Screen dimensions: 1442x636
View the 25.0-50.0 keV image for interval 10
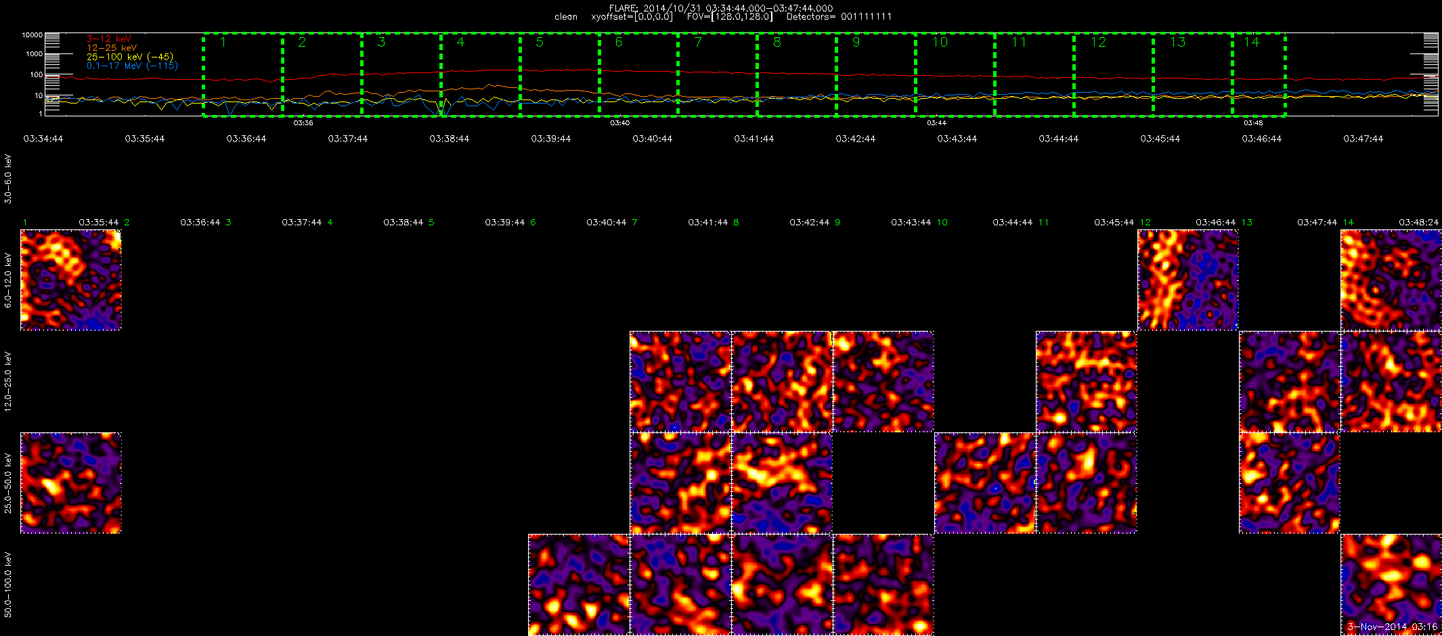(x=985, y=483)
